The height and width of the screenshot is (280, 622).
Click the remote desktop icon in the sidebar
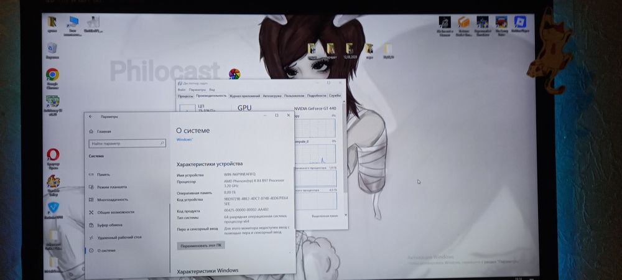tap(91, 238)
